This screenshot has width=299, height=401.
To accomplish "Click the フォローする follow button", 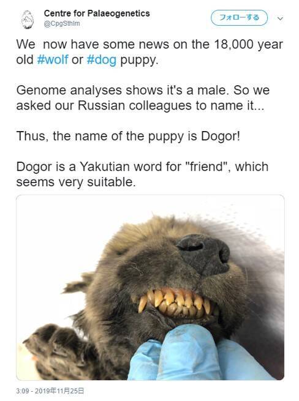I will pyautogui.click(x=239, y=18).
